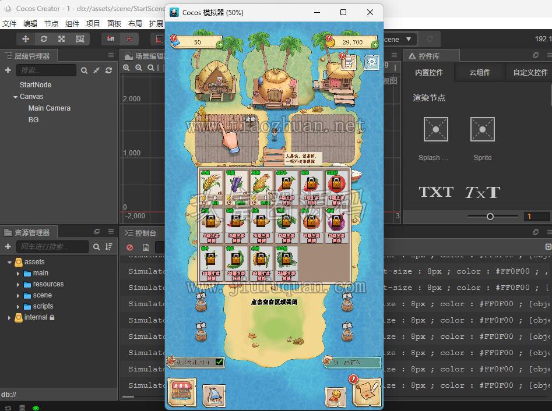Screen dimensions: 552x411
Task: Select the rect transform tool
Action: pyautogui.click(x=80, y=39)
